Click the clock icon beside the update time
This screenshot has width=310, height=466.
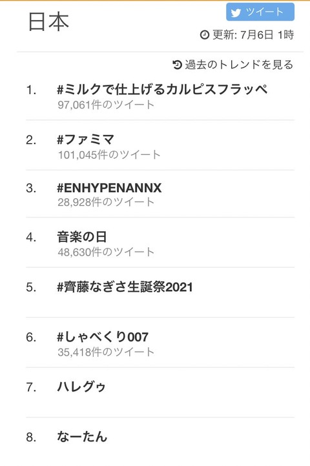(205, 35)
